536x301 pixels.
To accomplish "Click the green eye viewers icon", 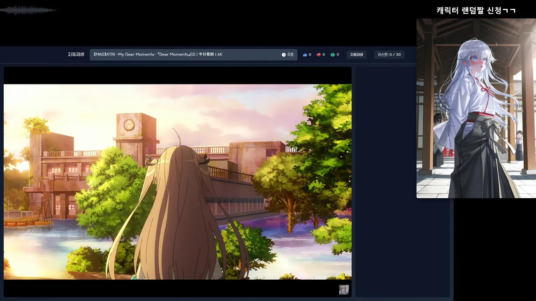I will pos(332,55).
